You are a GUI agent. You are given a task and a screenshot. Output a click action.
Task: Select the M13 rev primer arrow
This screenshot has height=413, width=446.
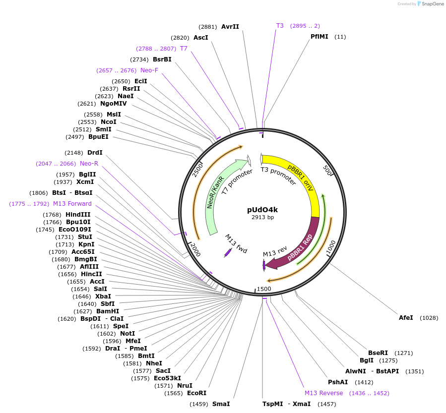point(263,265)
